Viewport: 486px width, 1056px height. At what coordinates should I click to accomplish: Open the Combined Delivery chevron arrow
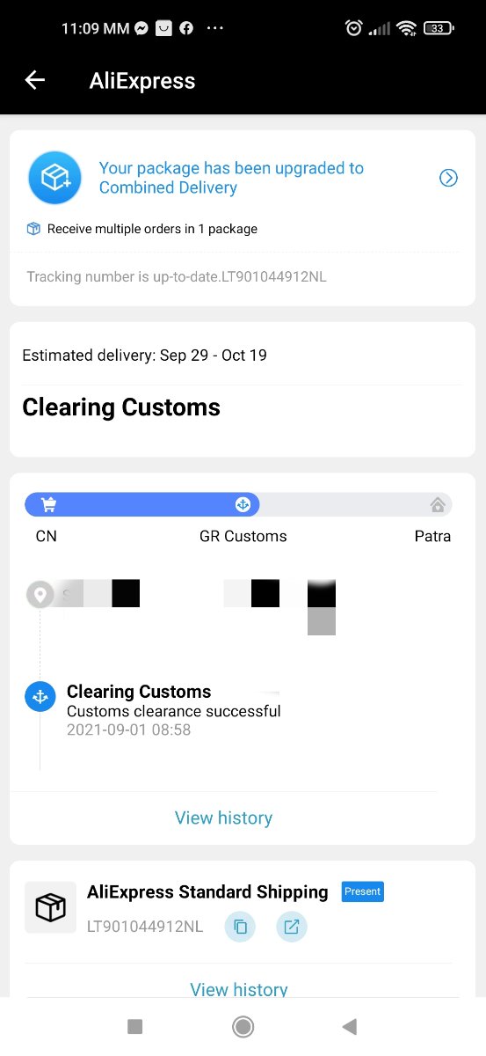(448, 178)
